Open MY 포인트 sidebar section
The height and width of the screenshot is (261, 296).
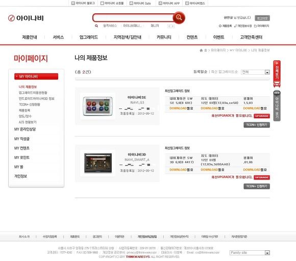click(x=22, y=158)
